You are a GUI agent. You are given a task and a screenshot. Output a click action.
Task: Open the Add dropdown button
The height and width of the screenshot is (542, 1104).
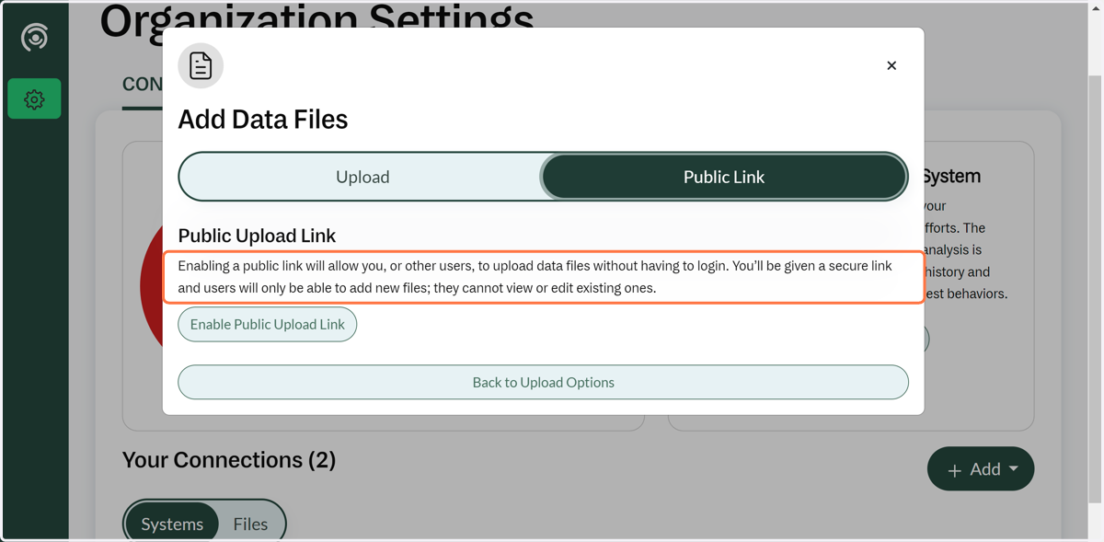click(x=981, y=469)
